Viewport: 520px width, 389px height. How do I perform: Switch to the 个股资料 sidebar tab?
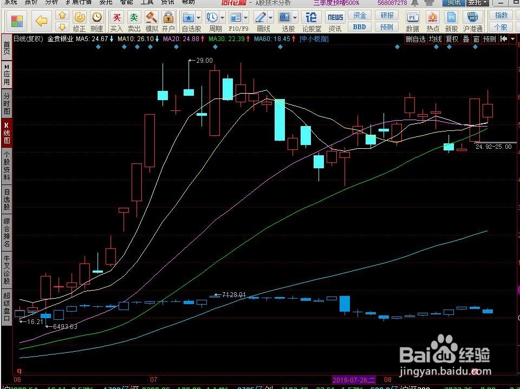pos(6,166)
